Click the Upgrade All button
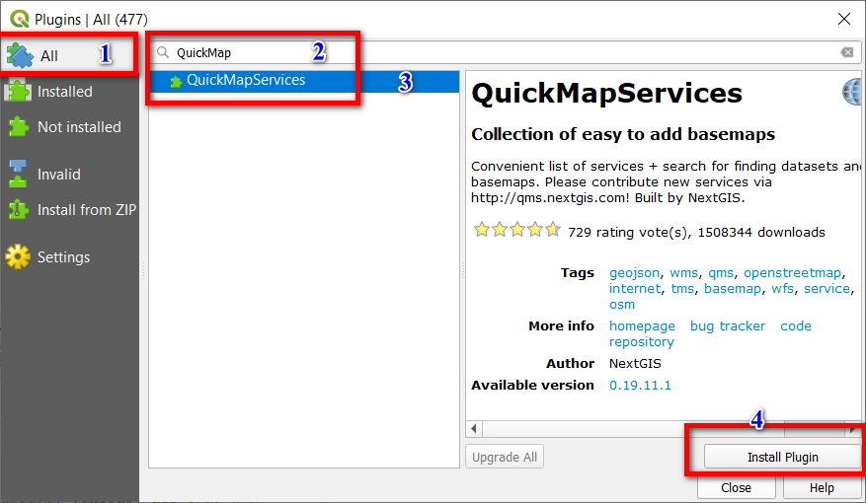This screenshot has height=503, width=866. [x=505, y=457]
